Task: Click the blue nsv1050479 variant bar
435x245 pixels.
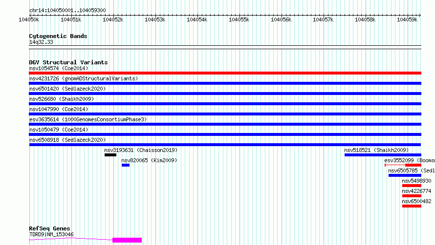Action: click(x=225, y=134)
